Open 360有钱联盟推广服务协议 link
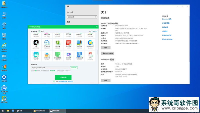Viewport: 200px width, 113px height. click(x=66, y=81)
